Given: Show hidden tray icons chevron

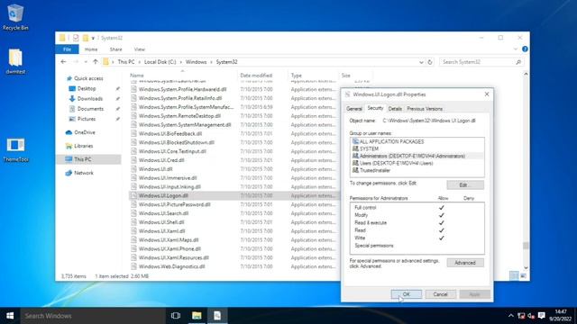Looking at the screenshot, I should point(511,316).
